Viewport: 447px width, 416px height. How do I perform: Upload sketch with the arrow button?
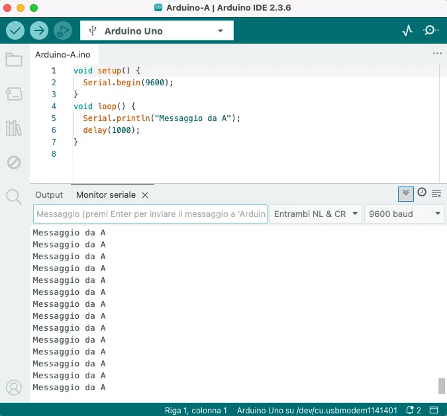pyautogui.click(x=39, y=30)
